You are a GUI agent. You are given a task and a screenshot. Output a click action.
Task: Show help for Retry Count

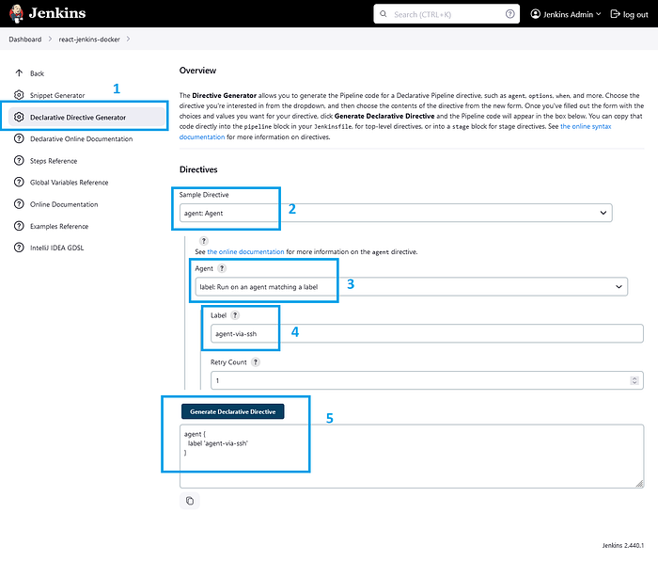click(x=255, y=361)
